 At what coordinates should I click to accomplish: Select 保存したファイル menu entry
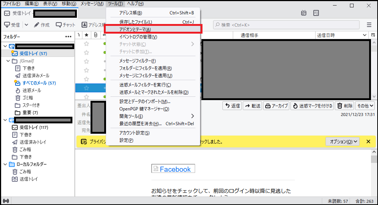pos(153,22)
